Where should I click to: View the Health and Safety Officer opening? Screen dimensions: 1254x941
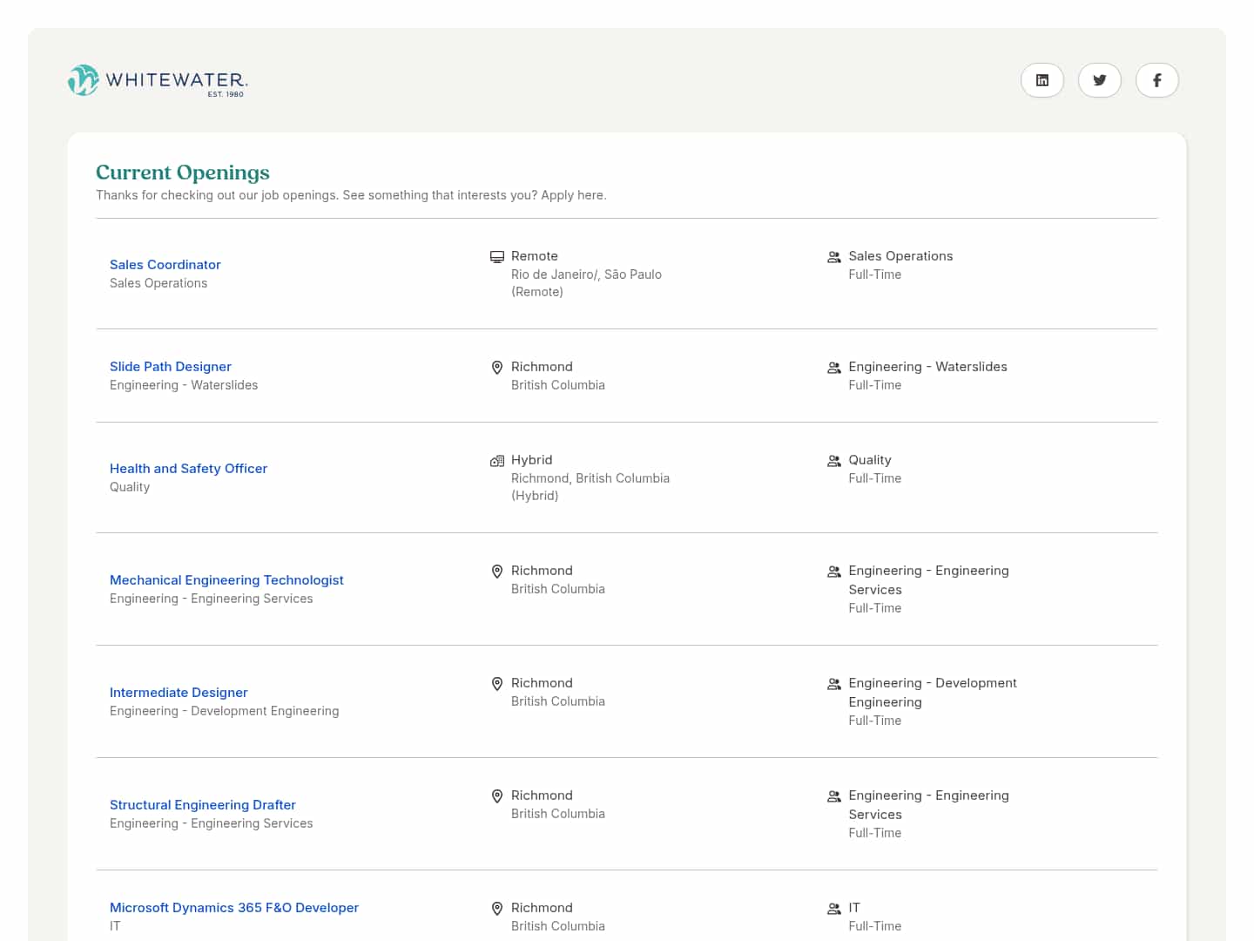pyautogui.click(x=188, y=469)
